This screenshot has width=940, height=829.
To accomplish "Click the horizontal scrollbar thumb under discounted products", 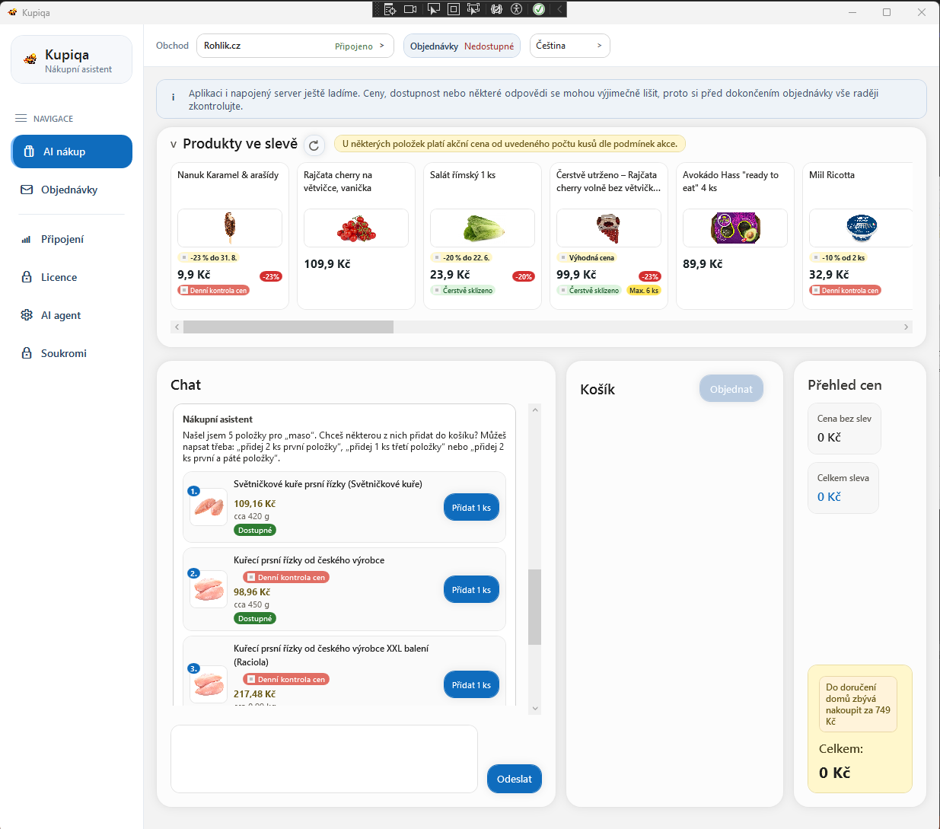I will (288, 327).
